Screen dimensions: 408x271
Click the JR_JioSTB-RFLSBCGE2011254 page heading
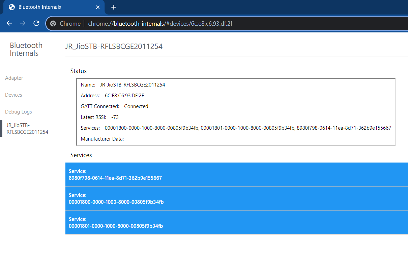tap(114, 47)
